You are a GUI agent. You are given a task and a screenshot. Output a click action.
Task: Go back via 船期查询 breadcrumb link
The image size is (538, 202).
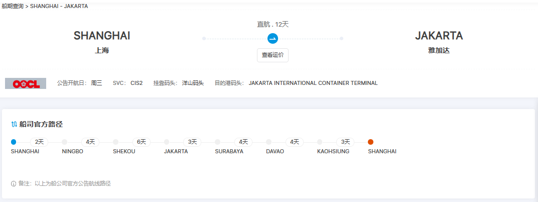(x=13, y=6)
